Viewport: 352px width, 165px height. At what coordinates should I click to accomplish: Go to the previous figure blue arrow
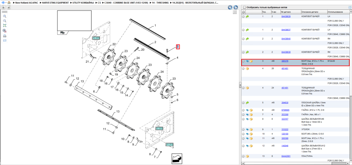click(230, 7)
